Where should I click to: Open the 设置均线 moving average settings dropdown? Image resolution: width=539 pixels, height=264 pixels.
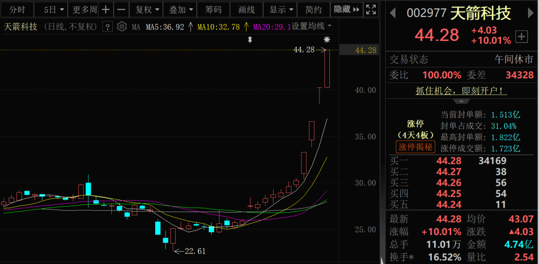tap(311, 26)
